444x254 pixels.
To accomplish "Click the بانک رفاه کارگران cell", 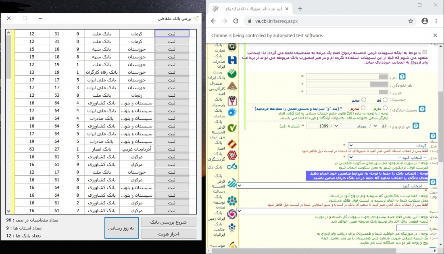I will [x=102, y=72].
